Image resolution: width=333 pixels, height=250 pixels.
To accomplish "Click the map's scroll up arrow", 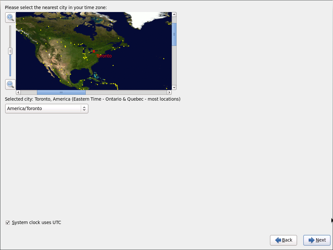I will [x=174, y=14].
